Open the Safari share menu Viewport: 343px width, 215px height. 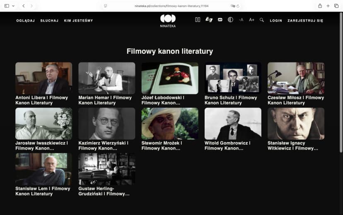[x=320, y=6]
